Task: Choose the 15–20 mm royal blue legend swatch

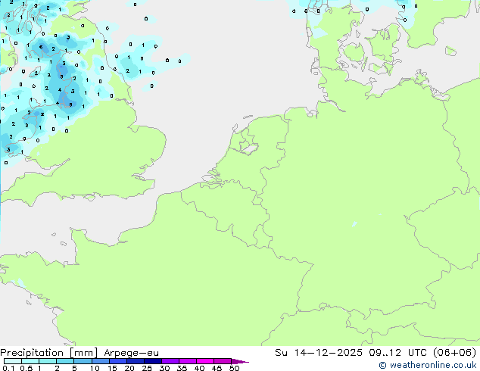Action: pos(118,361)
